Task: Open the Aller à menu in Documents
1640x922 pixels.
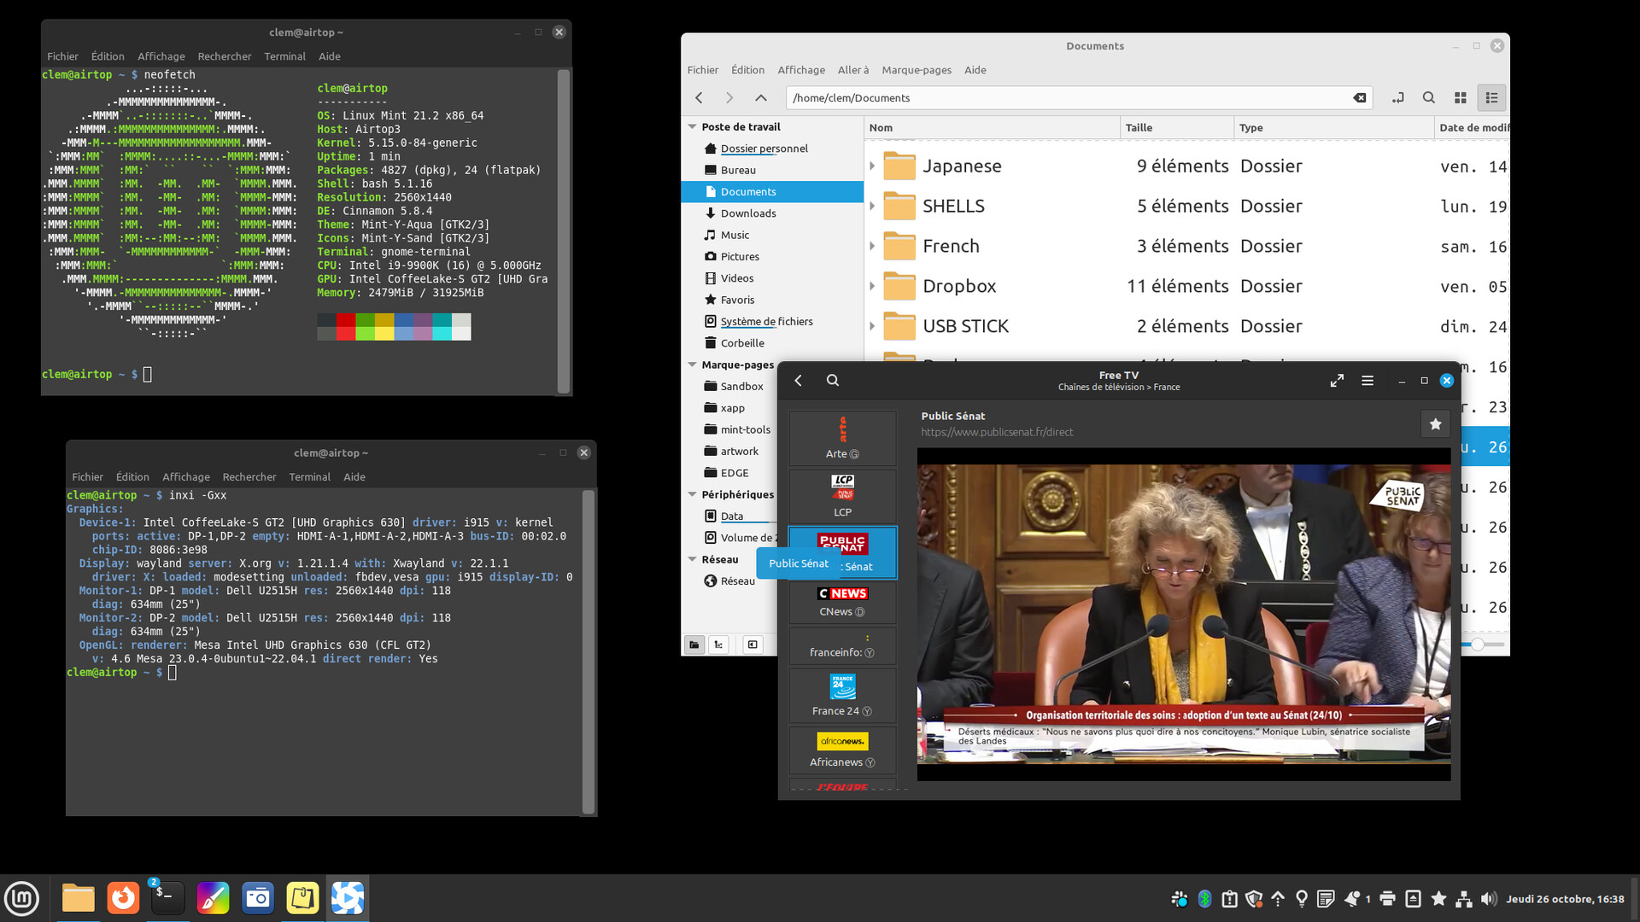Action: coord(852,69)
